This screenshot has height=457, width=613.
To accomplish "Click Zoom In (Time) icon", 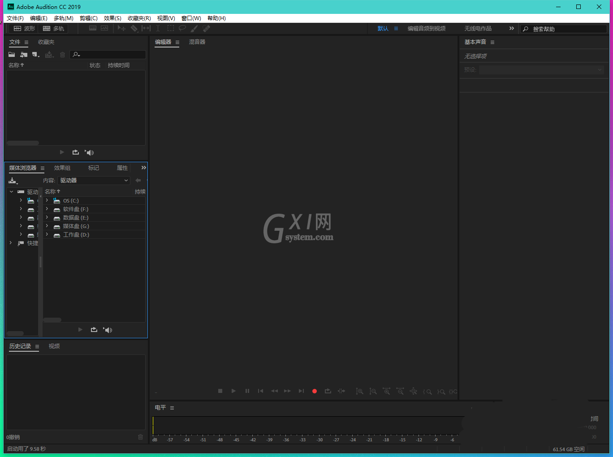I will click(386, 391).
